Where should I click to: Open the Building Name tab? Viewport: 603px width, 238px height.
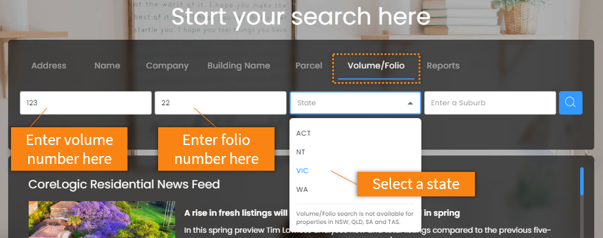[239, 65]
